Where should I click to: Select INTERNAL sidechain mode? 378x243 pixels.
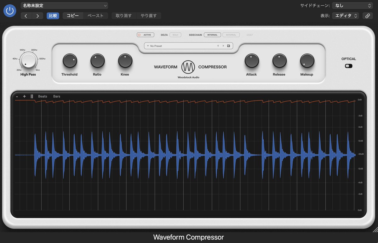[212, 35]
